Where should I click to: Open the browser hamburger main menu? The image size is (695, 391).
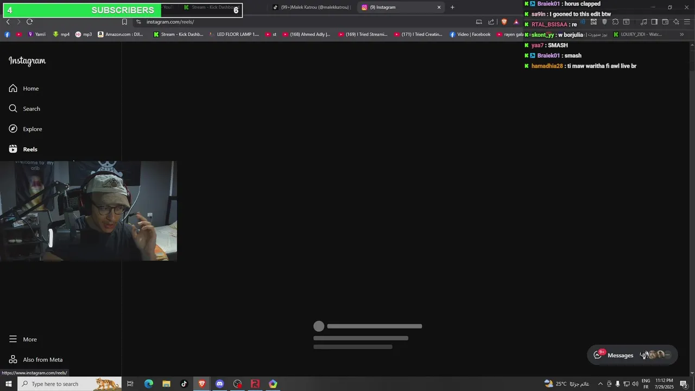(687, 22)
